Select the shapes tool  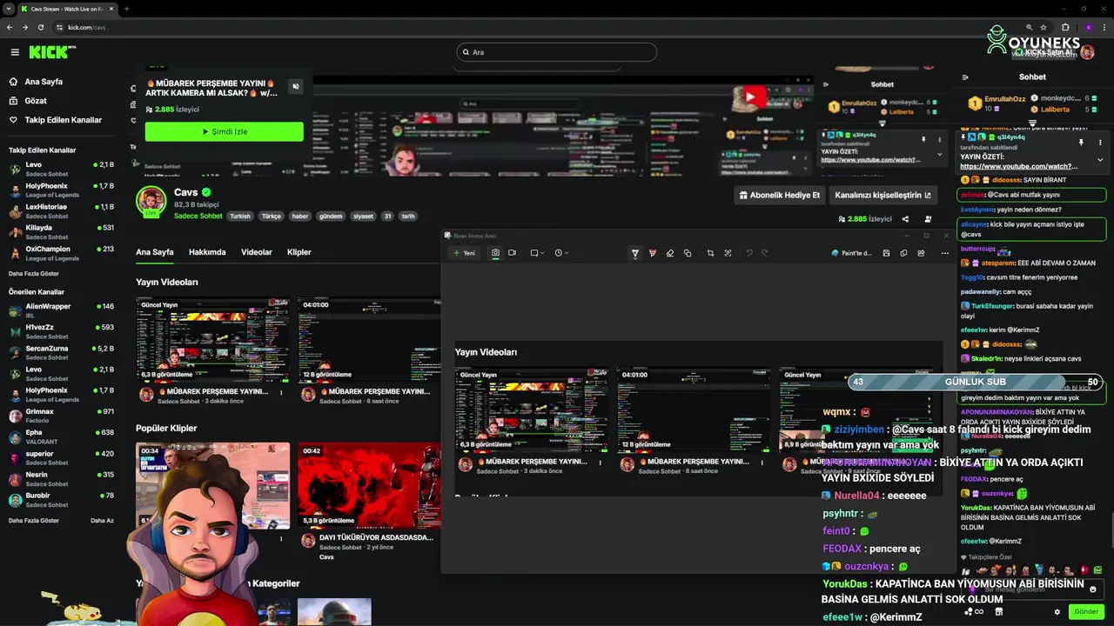tap(688, 253)
